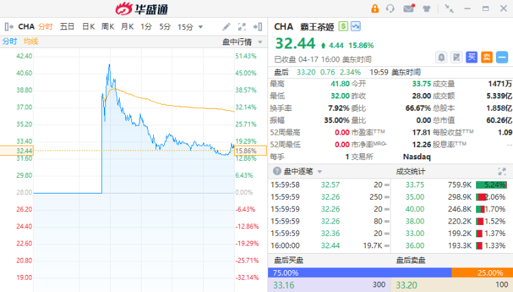The height and width of the screenshot is (292, 513).
Task: Collapse the left panel of the chart
Action: click(x=8, y=27)
